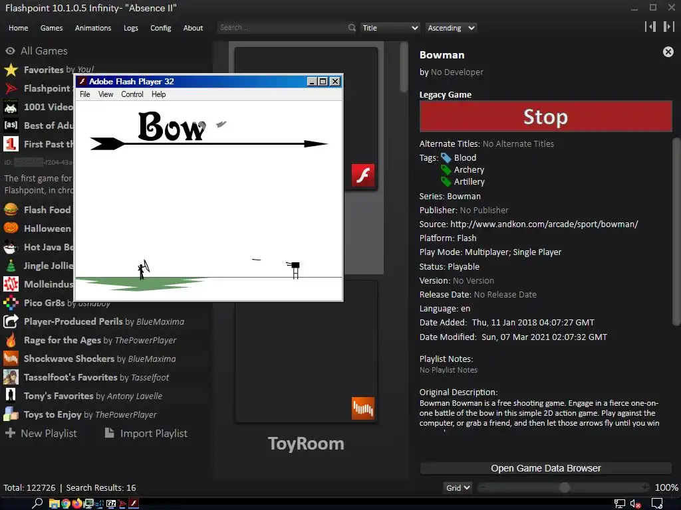681x510 pixels.
Task: Click the Series Bowman value
Action: pyautogui.click(x=464, y=197)
